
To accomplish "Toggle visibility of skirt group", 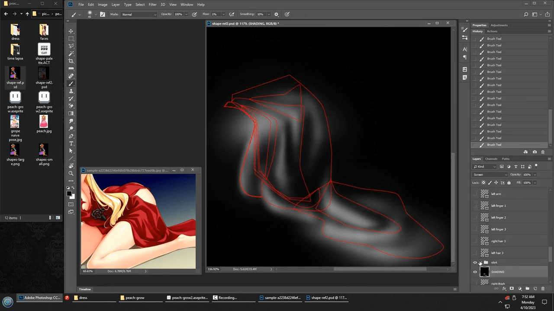I will 475,263.
